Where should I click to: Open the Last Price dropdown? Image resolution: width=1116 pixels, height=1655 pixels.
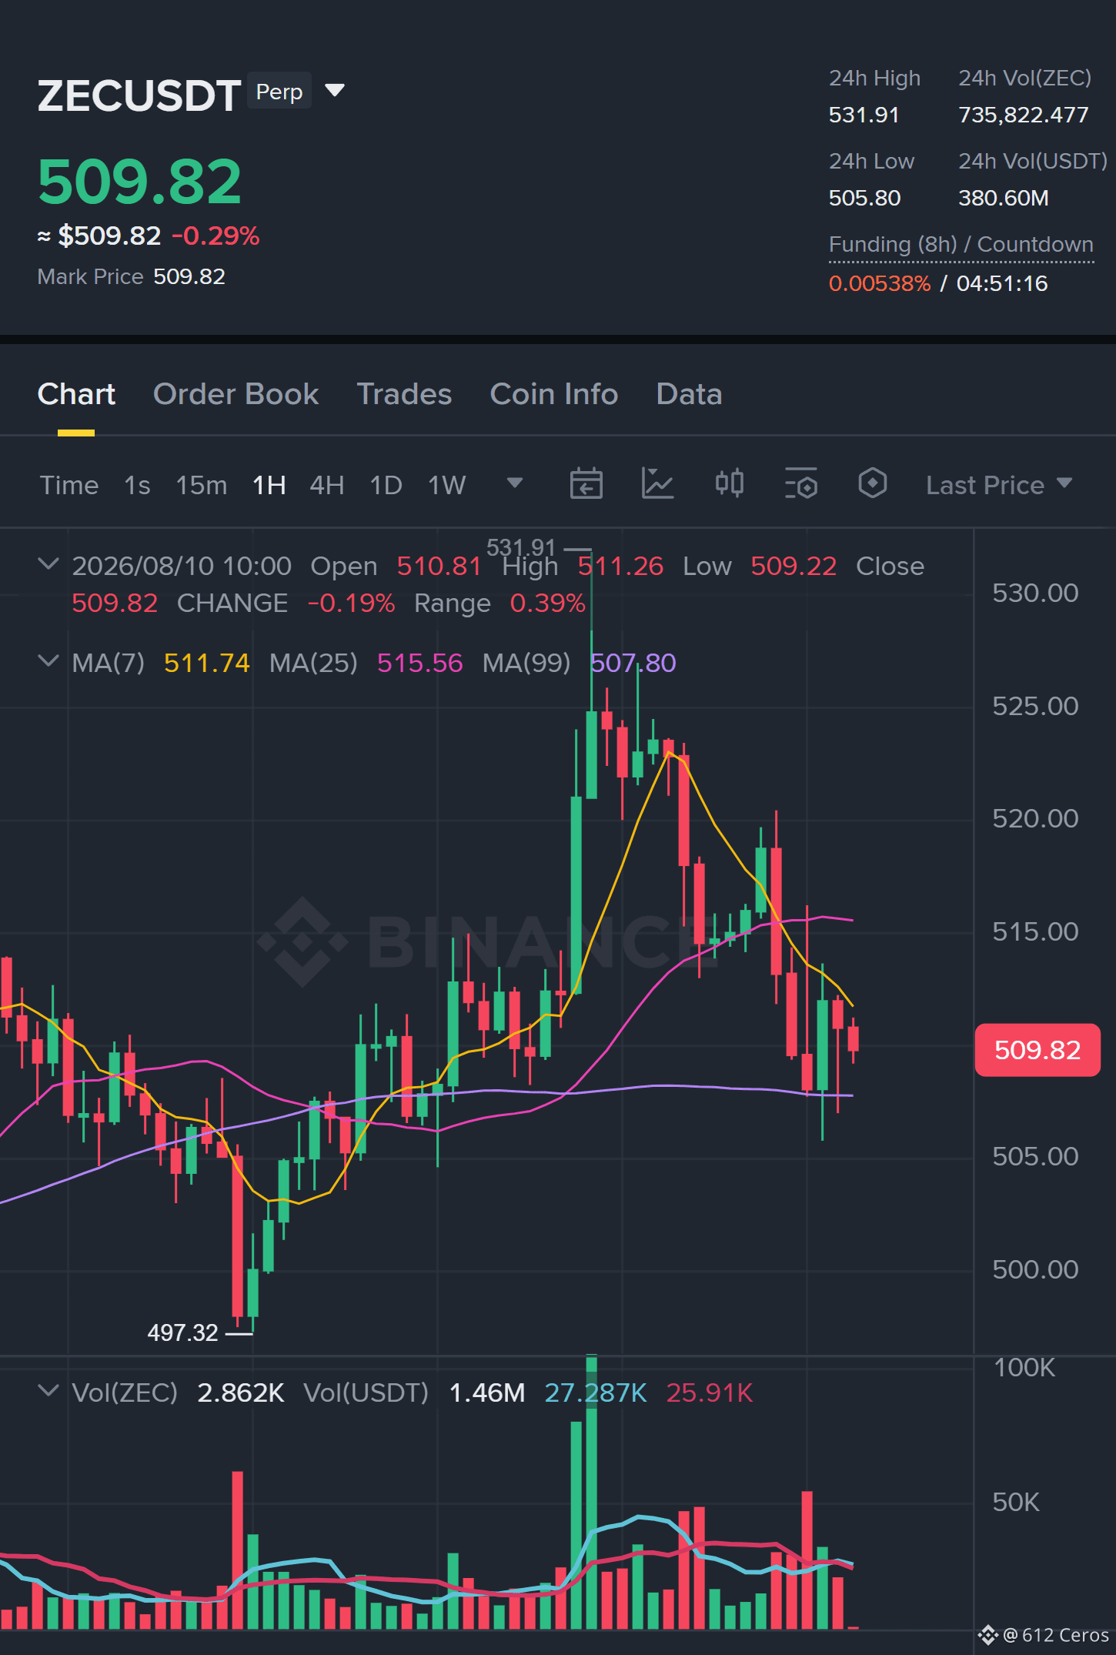(999, 485)
